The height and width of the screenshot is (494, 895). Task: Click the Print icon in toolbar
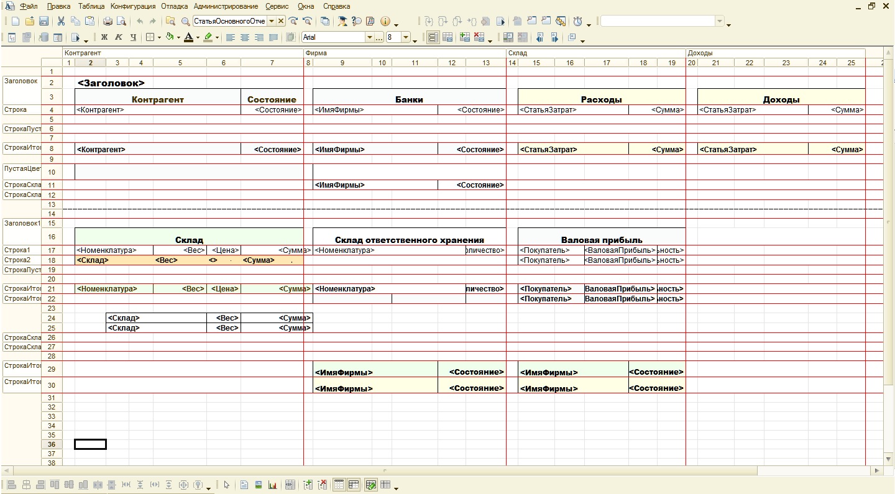pos(107,22)
